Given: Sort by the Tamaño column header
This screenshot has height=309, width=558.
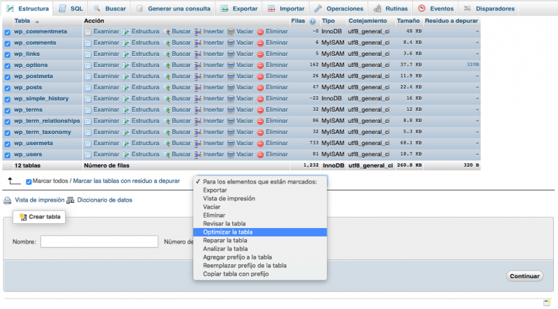Looking at the screenshot, I should (x=408, y=21).
